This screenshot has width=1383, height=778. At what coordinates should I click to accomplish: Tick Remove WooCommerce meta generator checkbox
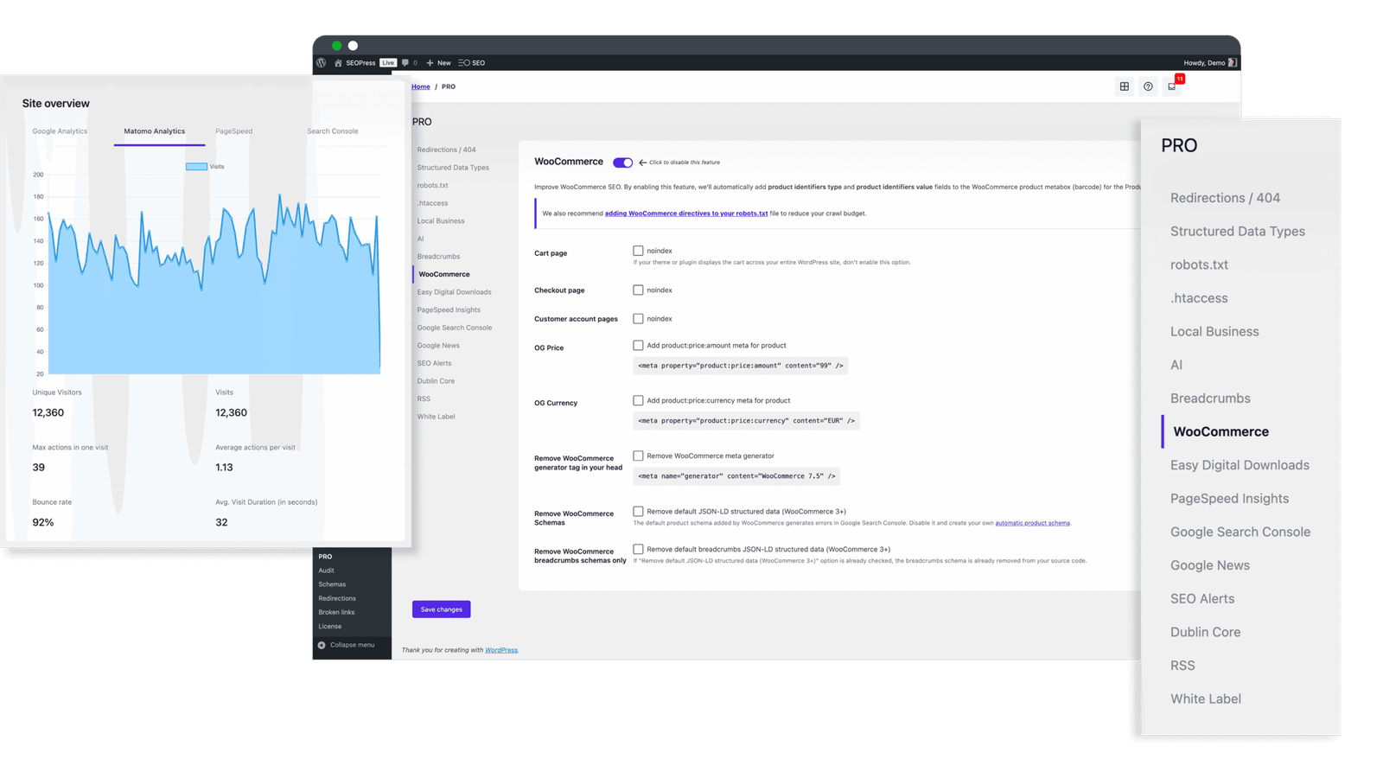(638, 456)
